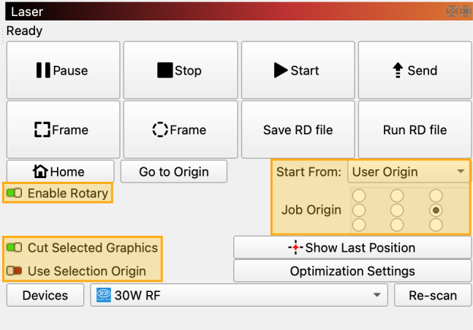This screenshot has height=330, width=473.
Task: Click the rubber-band circle Frame button
Action: 180,130
